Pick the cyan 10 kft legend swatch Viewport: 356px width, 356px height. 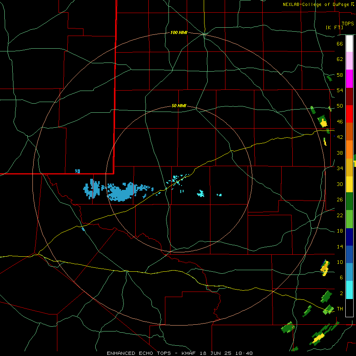pos(349,290)
